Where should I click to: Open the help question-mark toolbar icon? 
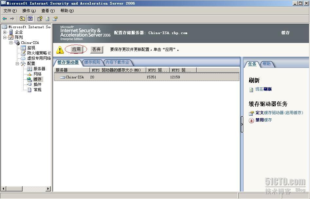click(40, 19)
